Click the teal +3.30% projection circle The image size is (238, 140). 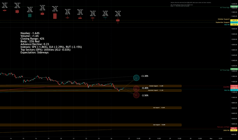tap(136, 78)
